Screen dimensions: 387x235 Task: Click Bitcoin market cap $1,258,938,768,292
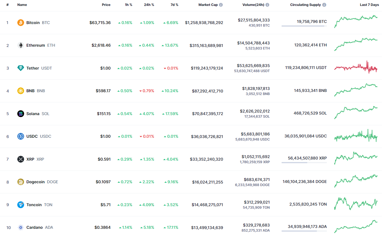204,23
